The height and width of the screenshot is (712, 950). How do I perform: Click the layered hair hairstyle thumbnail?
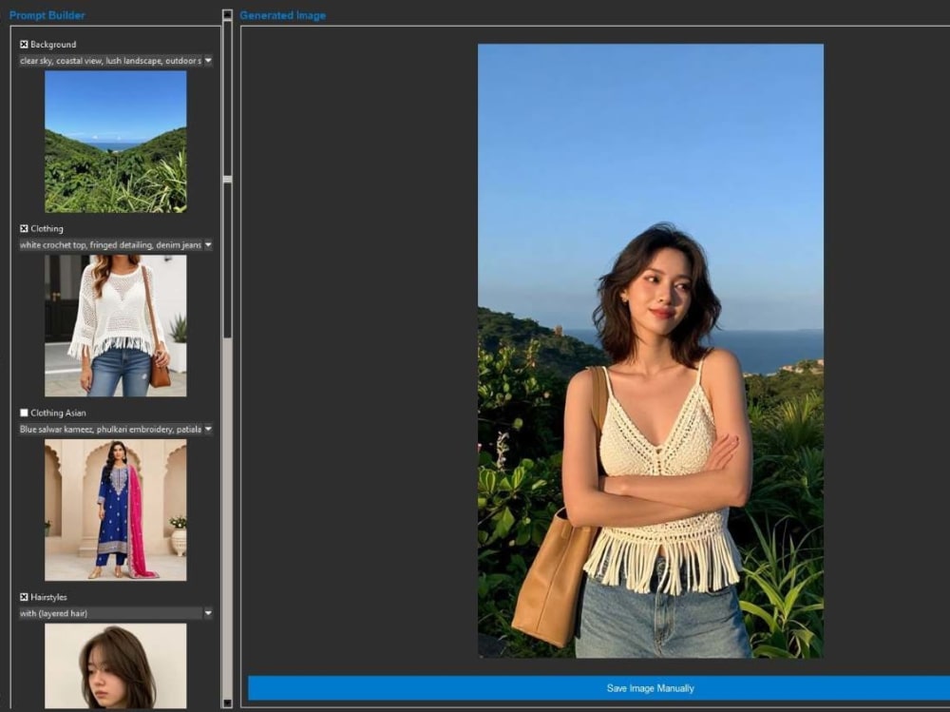[x=116, y=666]
